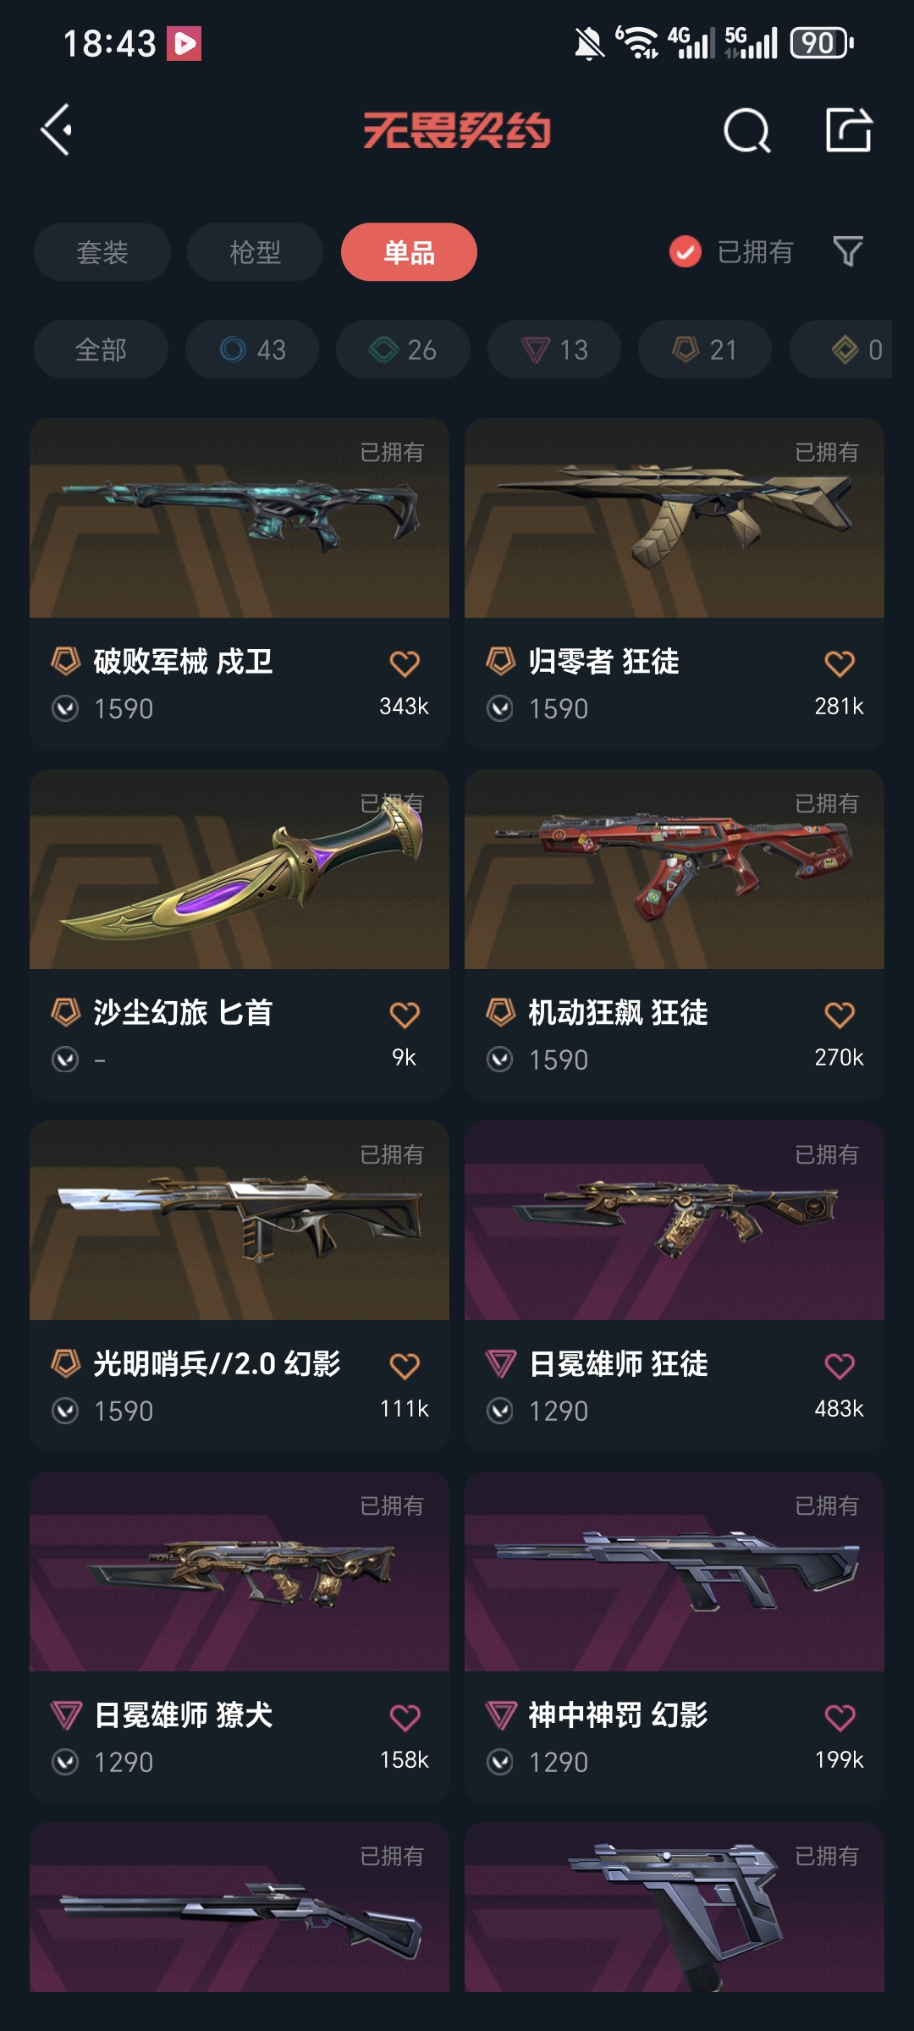Open the filter funnel icon
This screenshot has width=914, height=2031.
848,251
